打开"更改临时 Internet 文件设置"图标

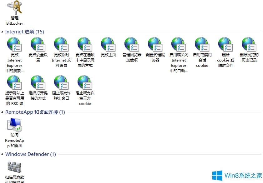[x=61, y=44]
